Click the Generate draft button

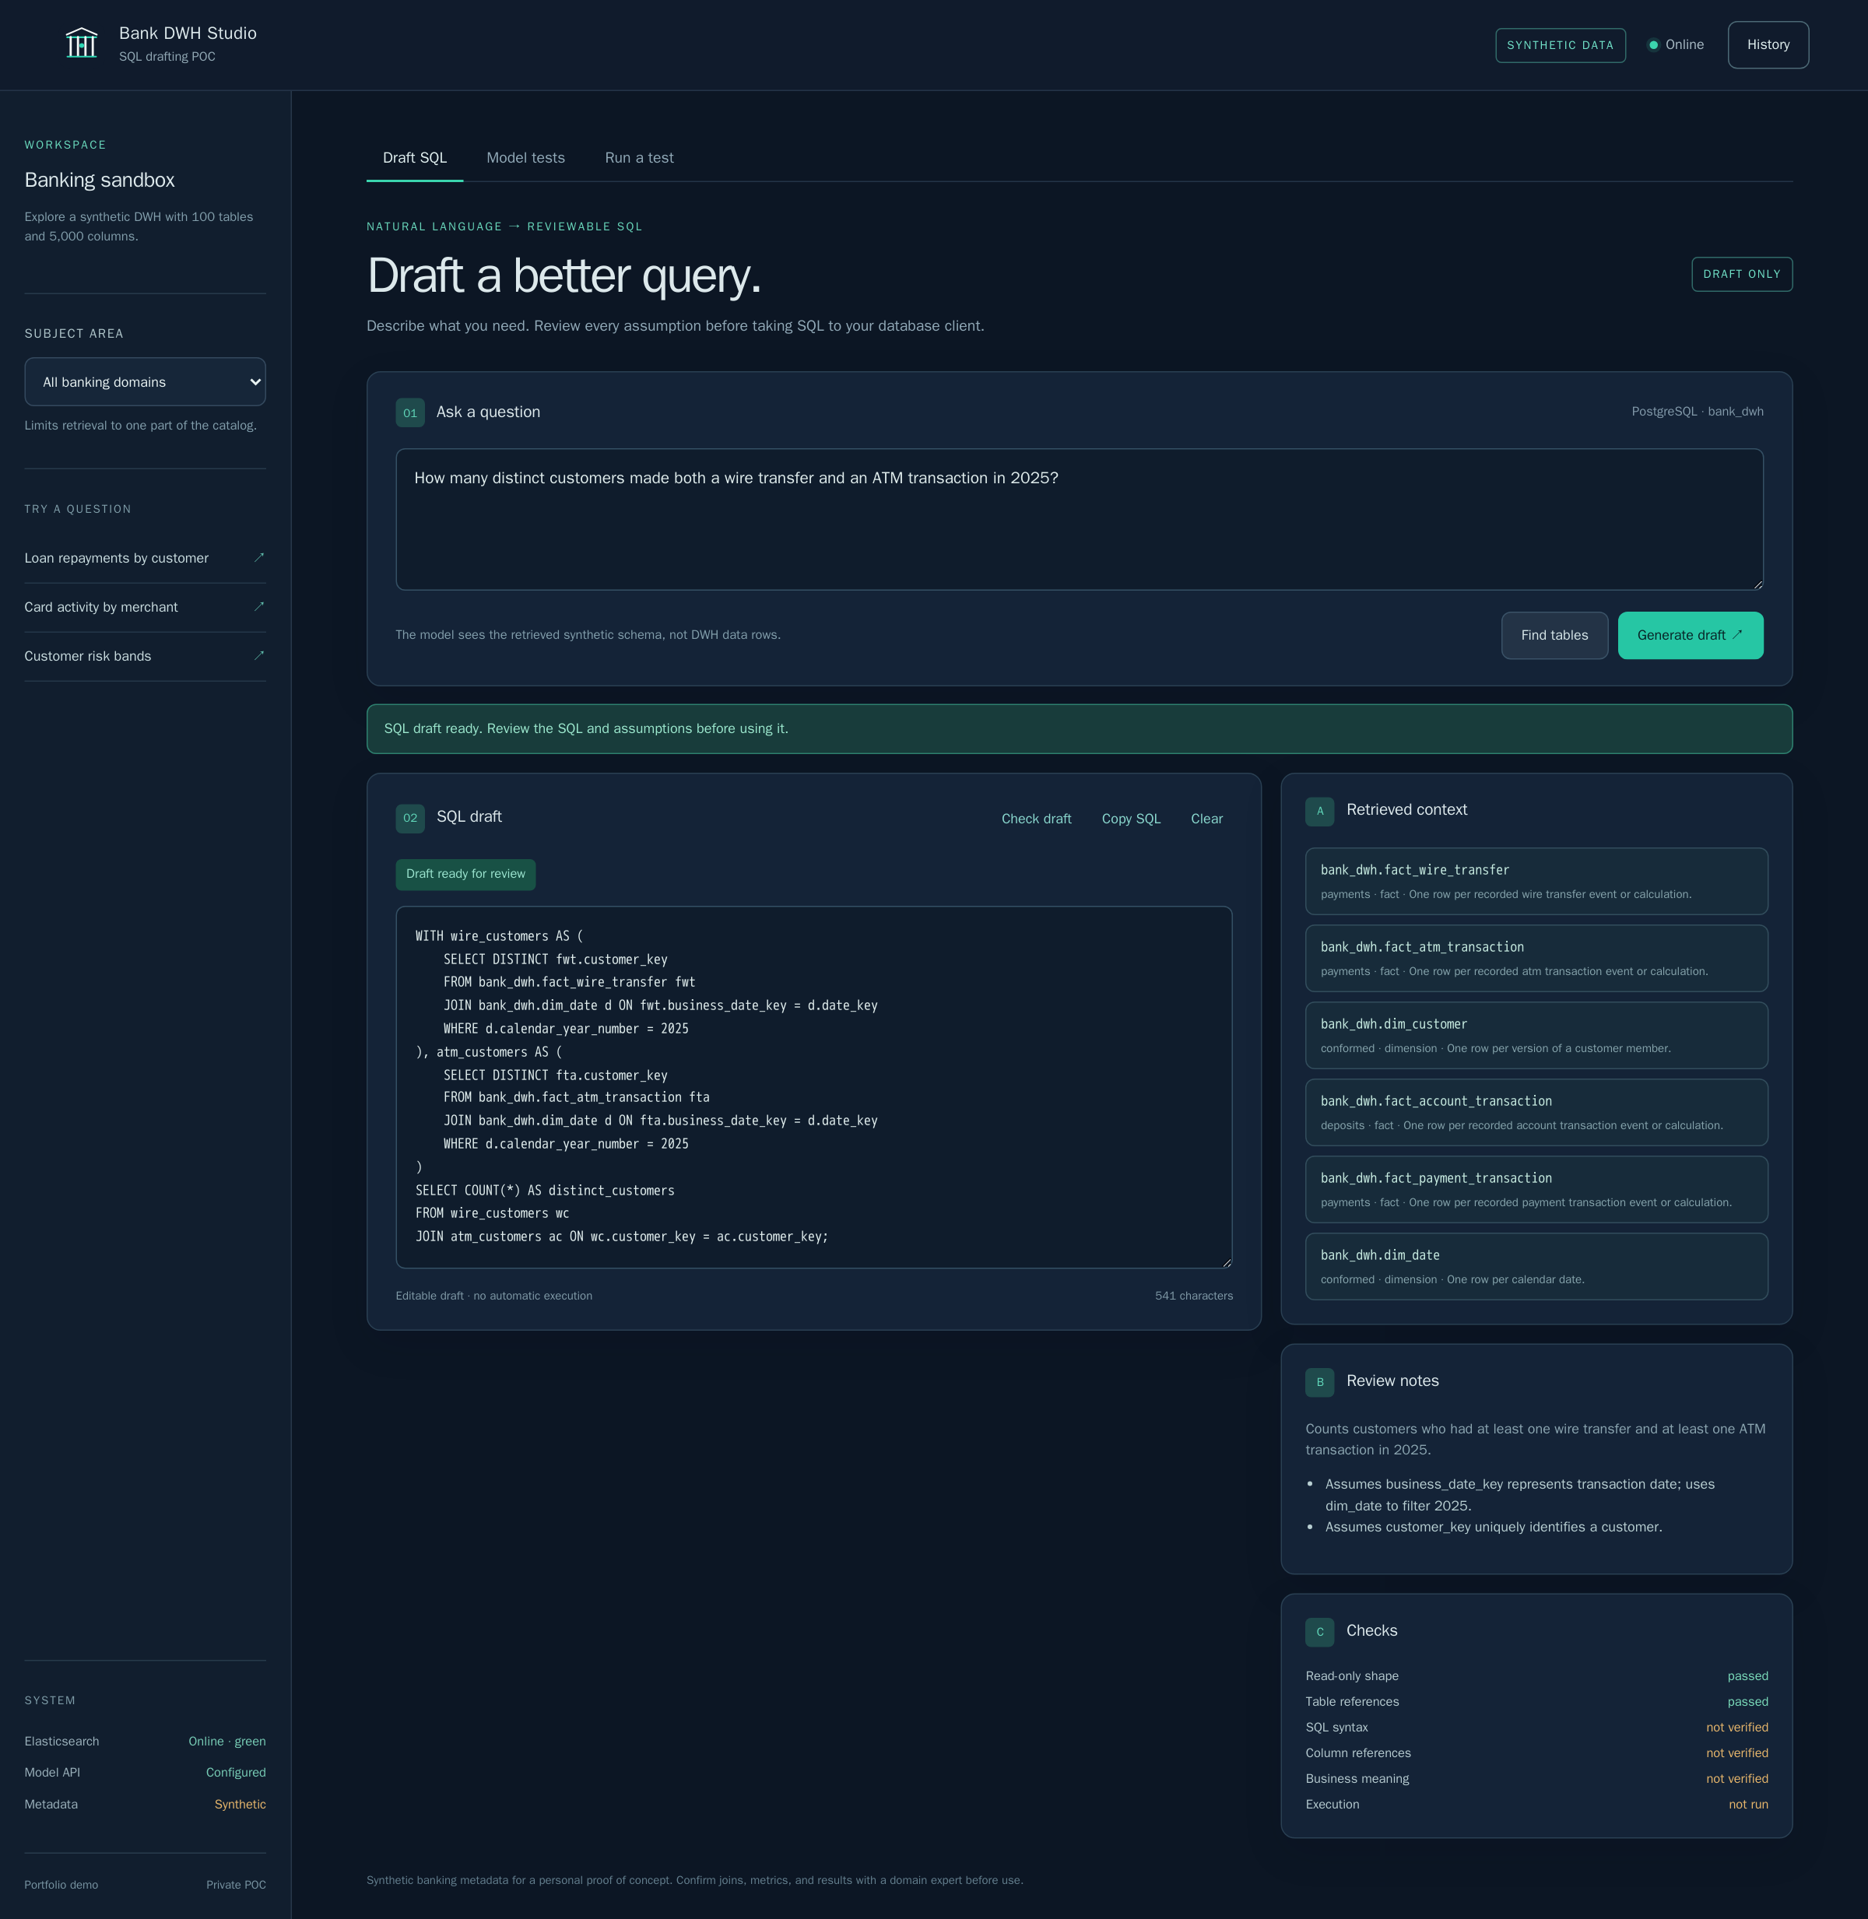1690,636
